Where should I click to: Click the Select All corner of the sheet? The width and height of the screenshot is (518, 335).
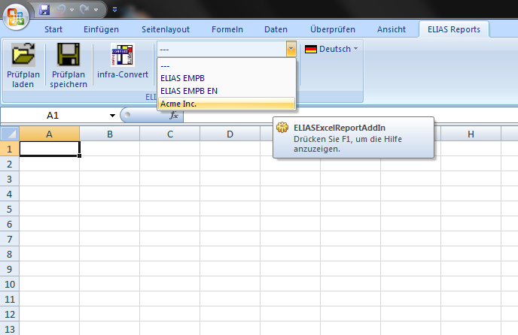(10, 134)
